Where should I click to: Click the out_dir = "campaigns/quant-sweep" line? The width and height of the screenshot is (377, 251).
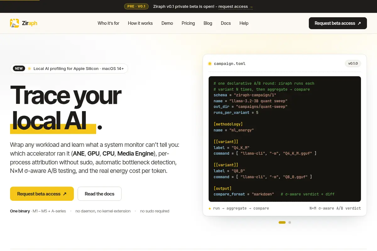[250, 107]
